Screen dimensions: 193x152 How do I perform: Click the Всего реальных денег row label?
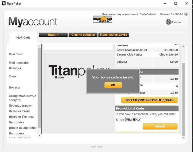[132, 50]
